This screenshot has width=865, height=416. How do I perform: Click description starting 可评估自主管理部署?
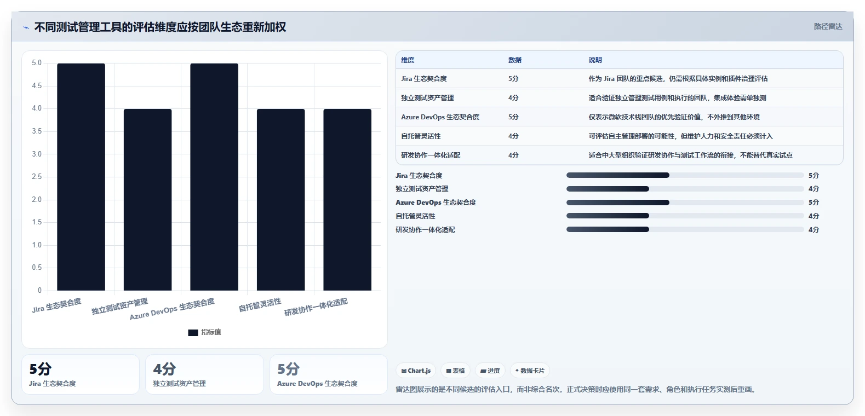(681, 136)
